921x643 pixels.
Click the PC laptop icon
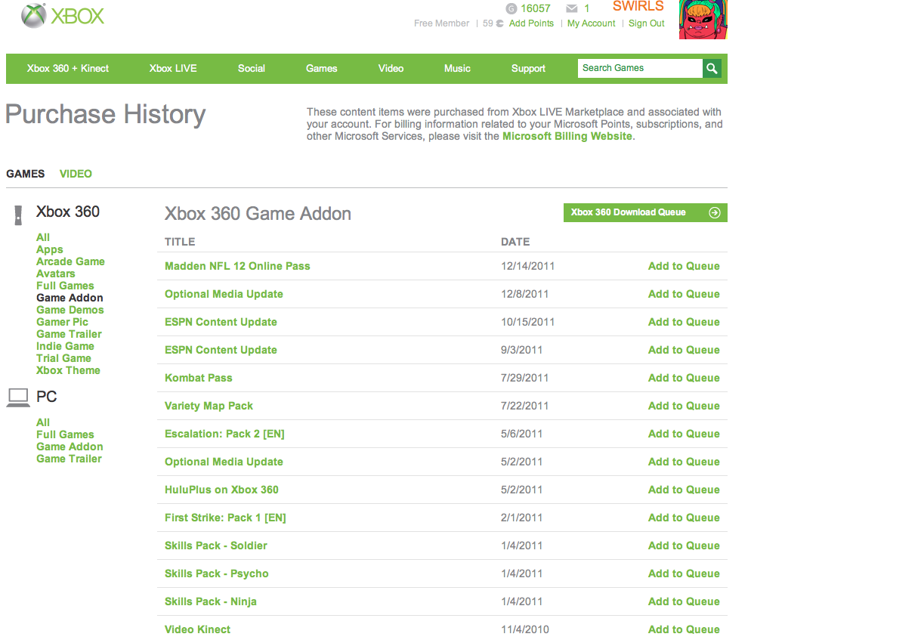pos(18,397)
